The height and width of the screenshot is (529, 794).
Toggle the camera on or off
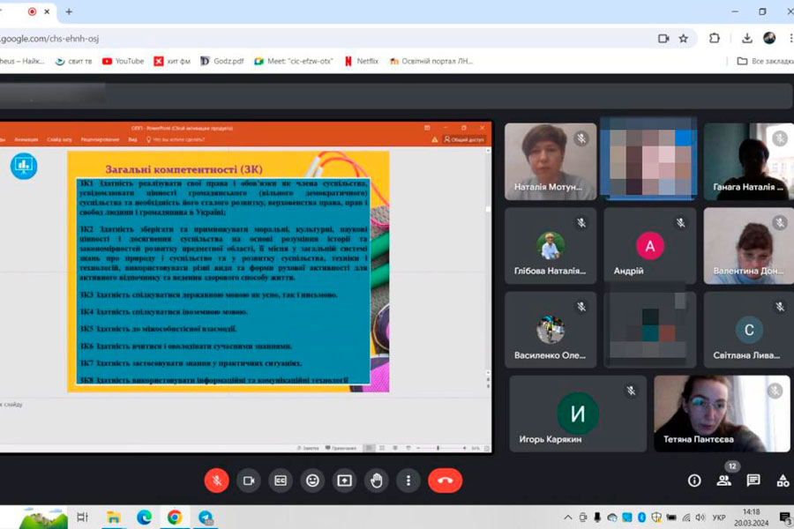(x=249, y=481)
